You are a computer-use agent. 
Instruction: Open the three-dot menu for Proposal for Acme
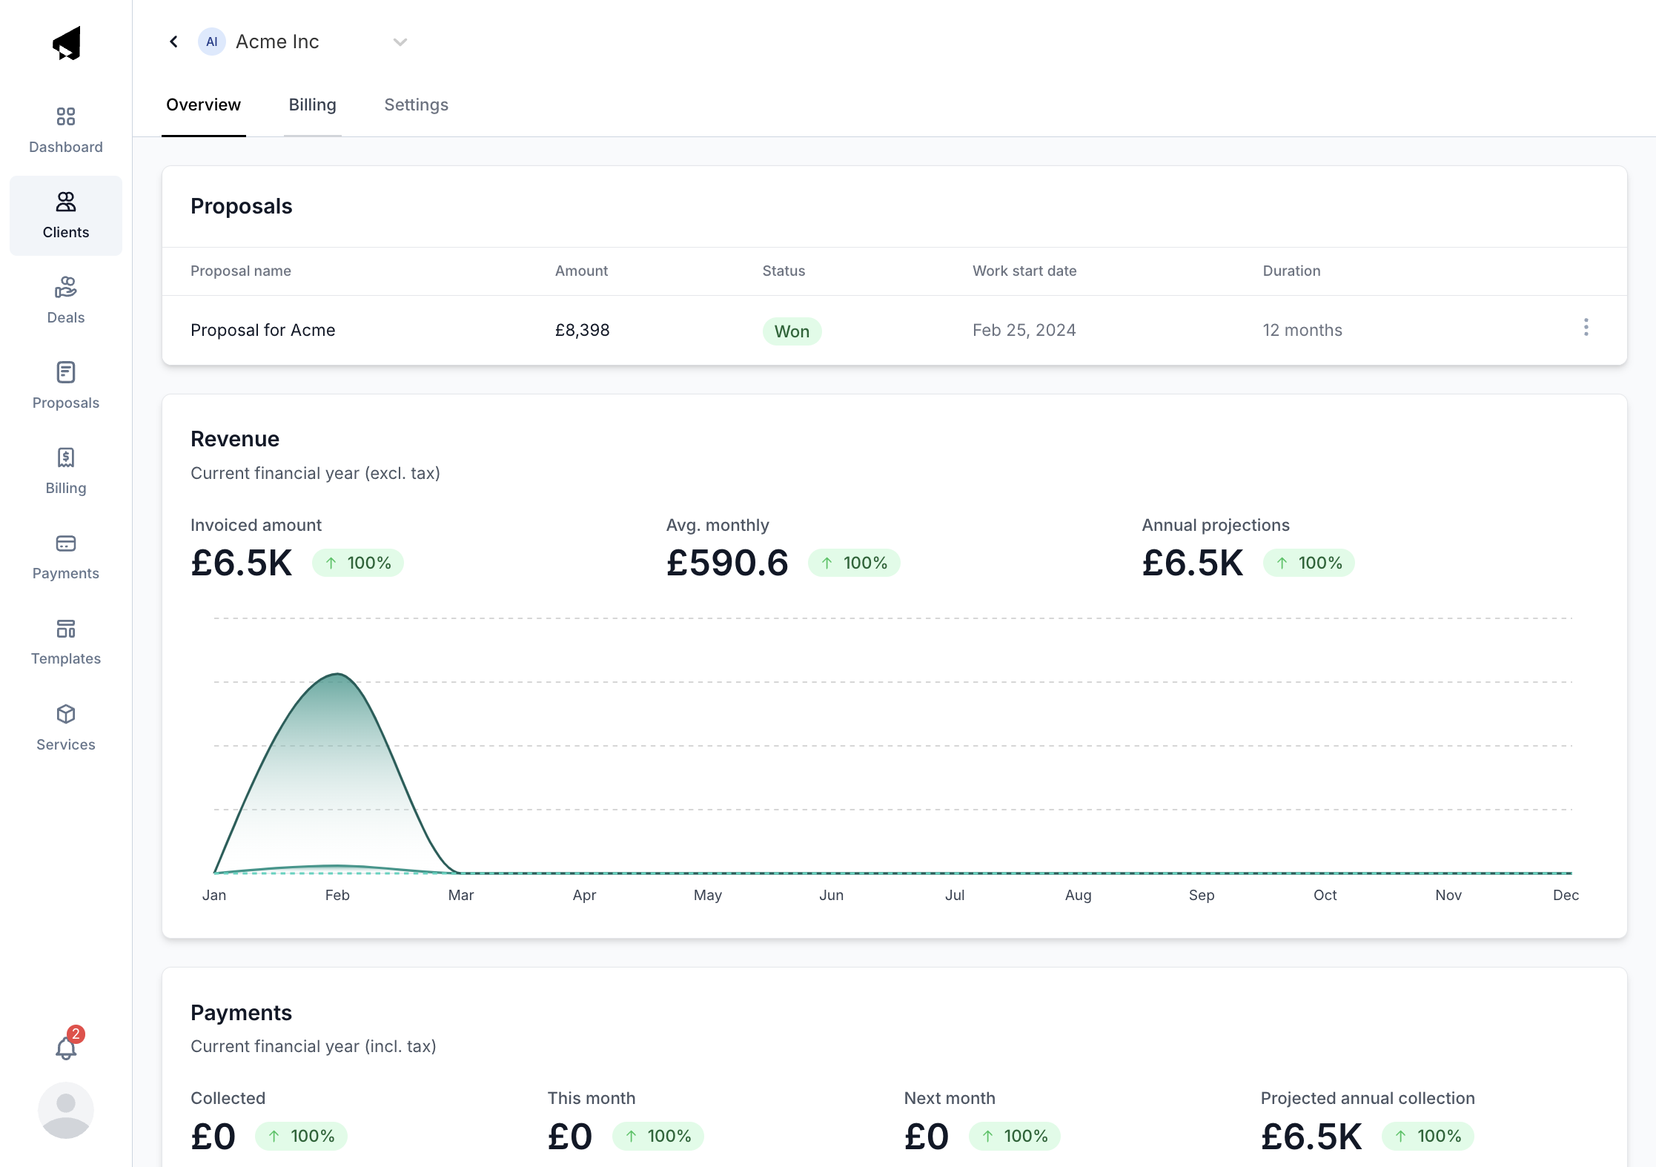[1586, 327]
